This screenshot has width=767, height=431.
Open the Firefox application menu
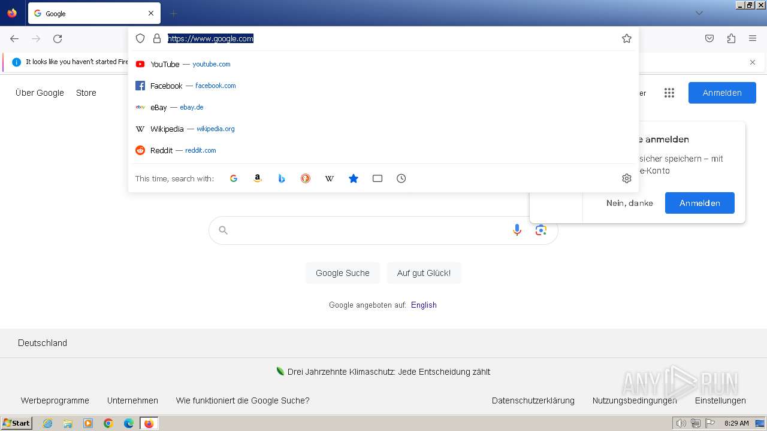pyautogui.click(x=753, y=38)
